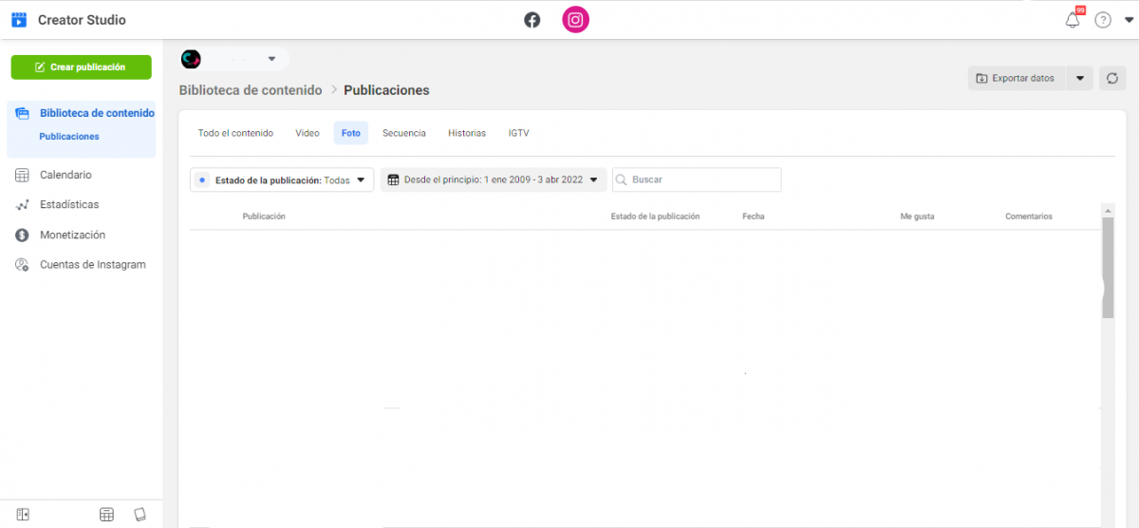1139x528 pixels.
Task: Open the top-right account menu arrow
Action: coord(1128,20)
